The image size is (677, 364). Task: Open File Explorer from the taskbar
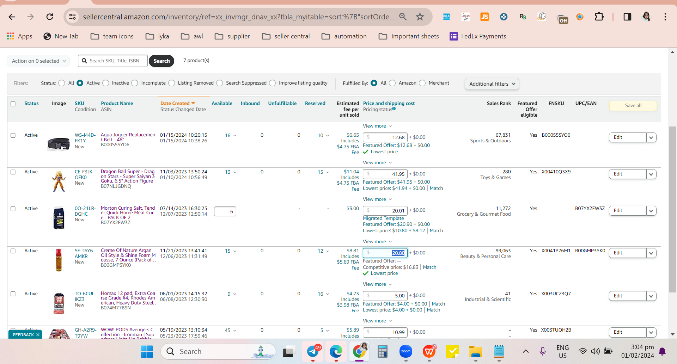click(476, 351)
